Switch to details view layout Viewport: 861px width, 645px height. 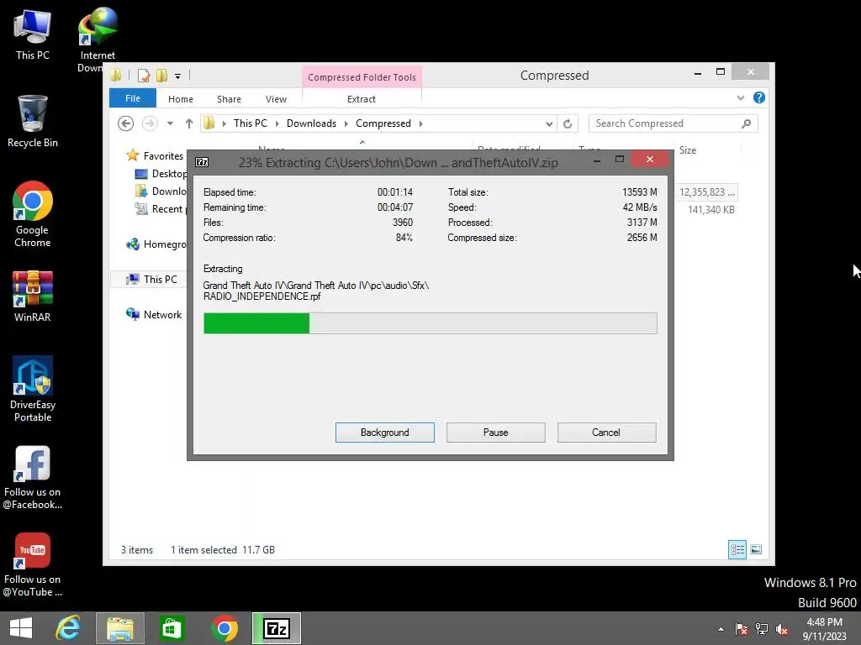point(737,549)
